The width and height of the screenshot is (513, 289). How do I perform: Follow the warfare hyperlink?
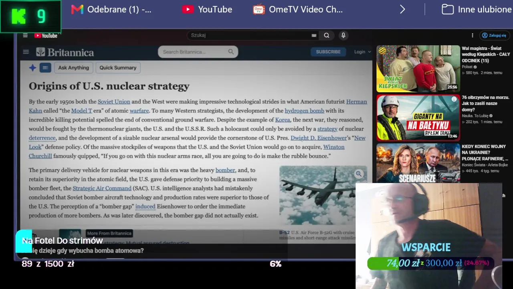point(139,111)
